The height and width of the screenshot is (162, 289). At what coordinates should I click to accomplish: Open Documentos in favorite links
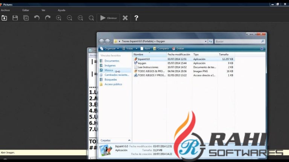(x=112, y=61)
